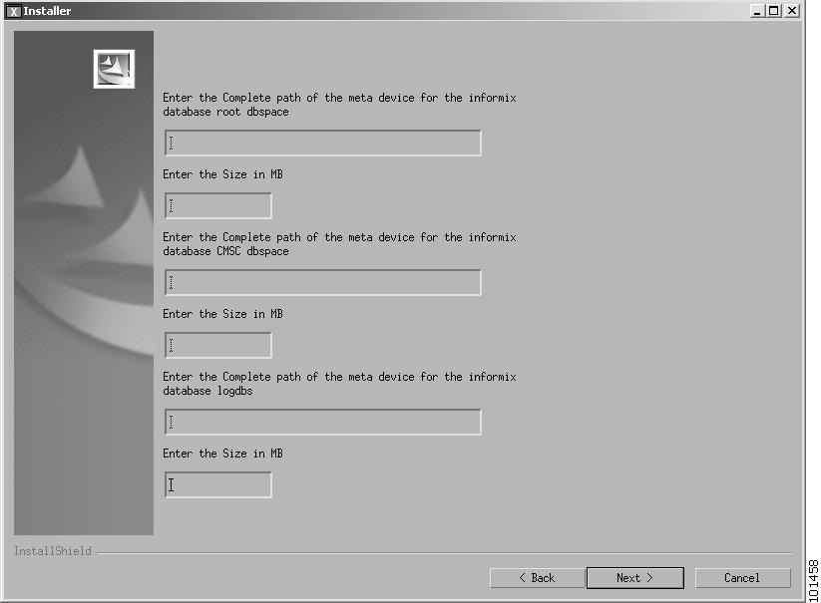
Task: Focus the logdbs size in MB field
Action: 217,484
